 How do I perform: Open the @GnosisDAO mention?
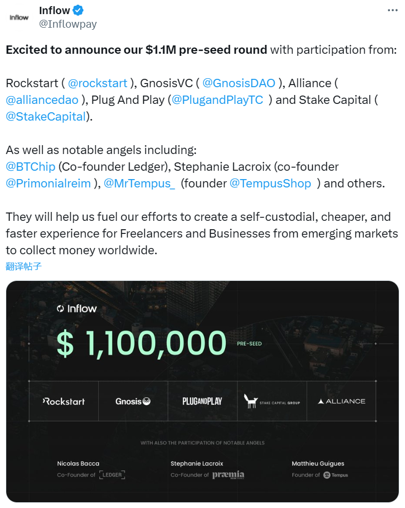click(x=239, y=83)
